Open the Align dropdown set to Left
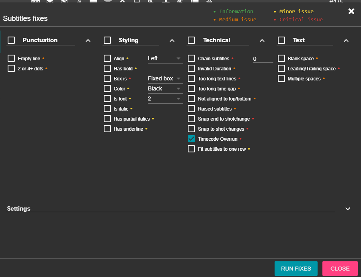Viewport: 361px width, 277px height. click(165, 59)
